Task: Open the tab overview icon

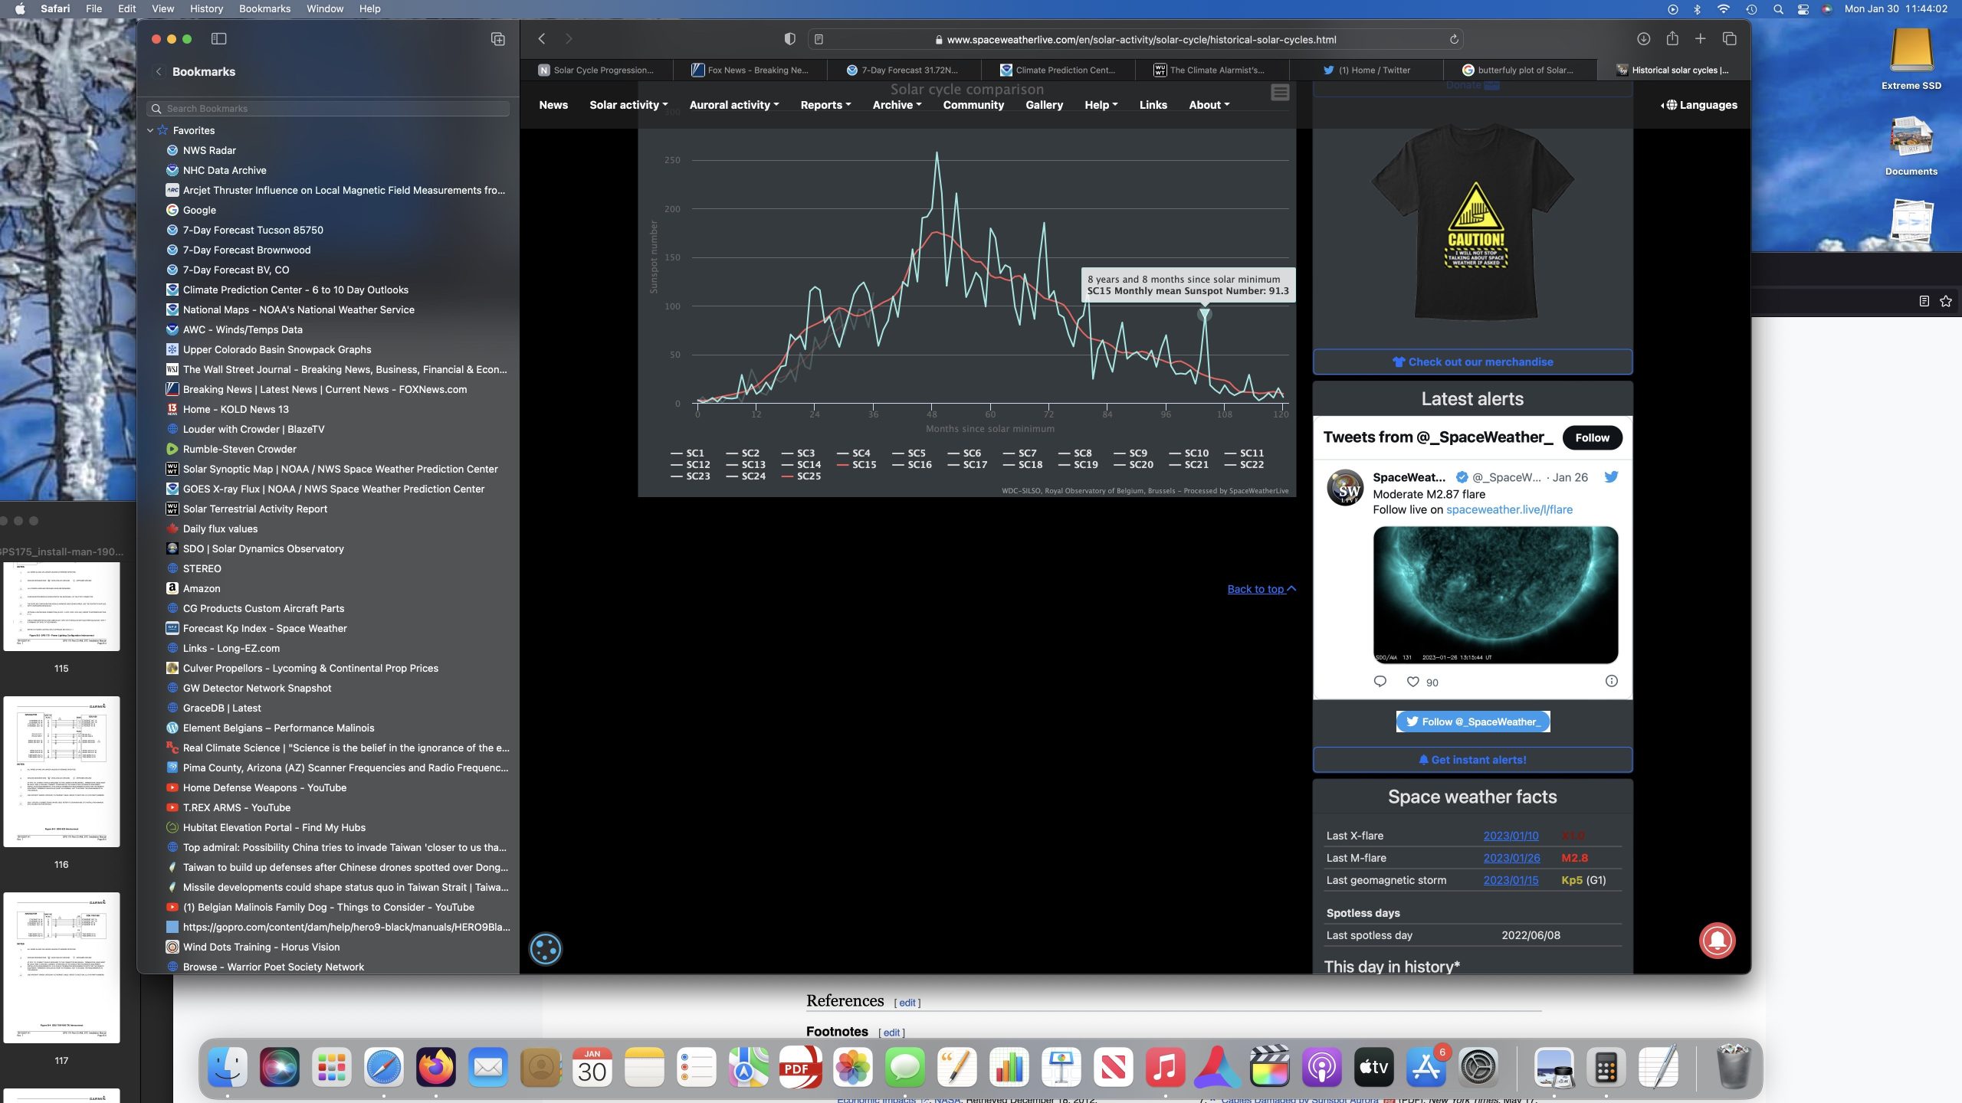Action: pos(1729,39)
